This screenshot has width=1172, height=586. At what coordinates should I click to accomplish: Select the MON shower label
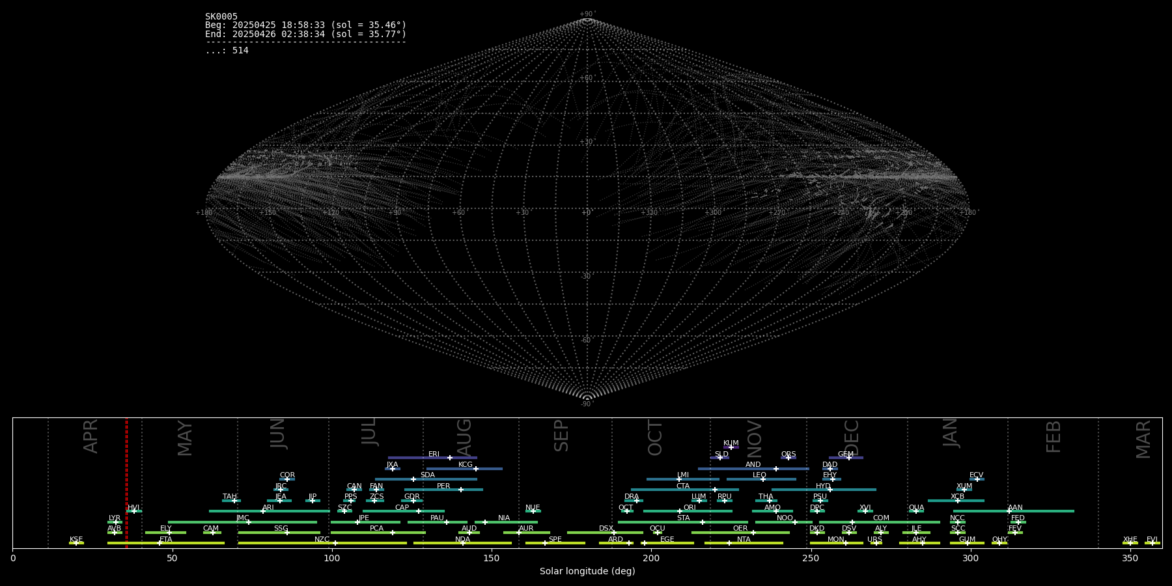836,540
